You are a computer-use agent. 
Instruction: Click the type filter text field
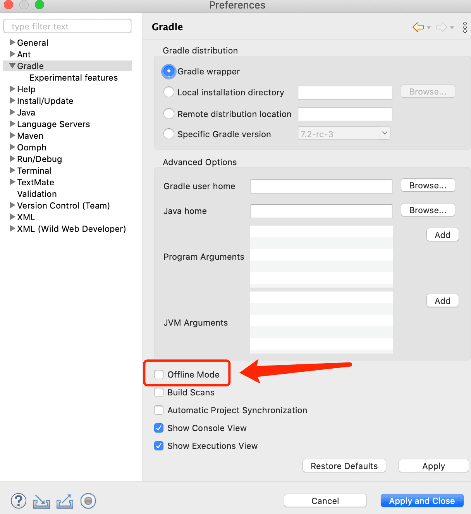tap(67, 26)
